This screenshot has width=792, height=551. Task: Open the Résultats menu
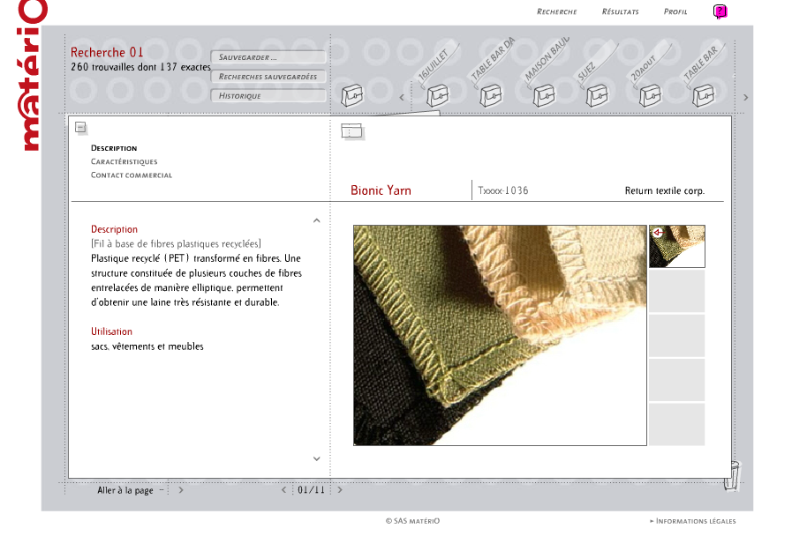620,11
